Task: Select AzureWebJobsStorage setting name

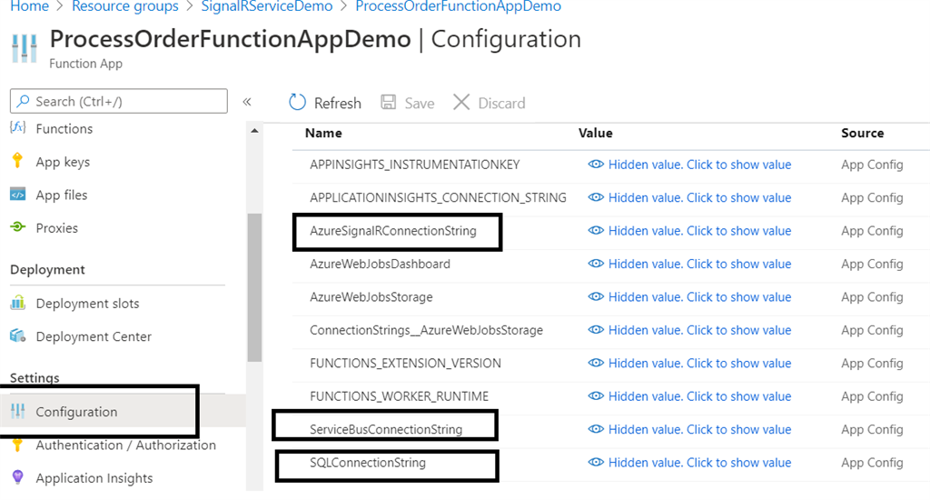Action: (x=371, y=297)
